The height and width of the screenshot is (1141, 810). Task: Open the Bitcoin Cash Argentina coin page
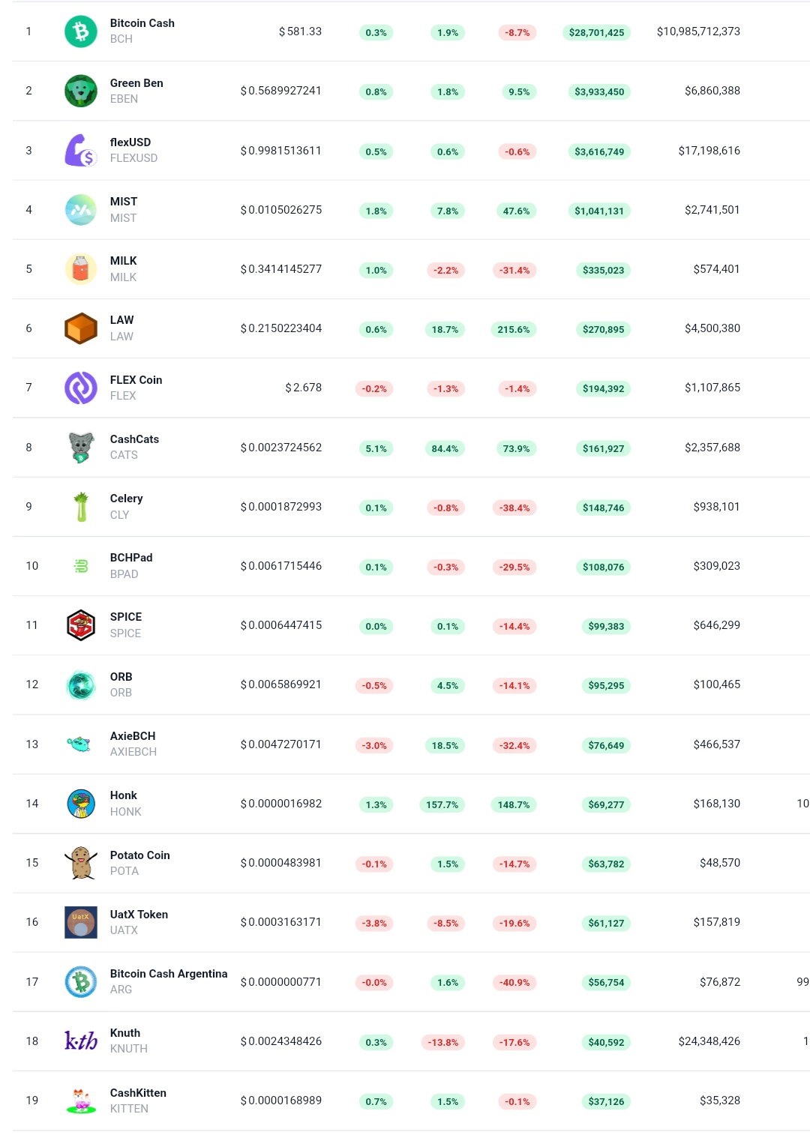[x=169, y=973]
